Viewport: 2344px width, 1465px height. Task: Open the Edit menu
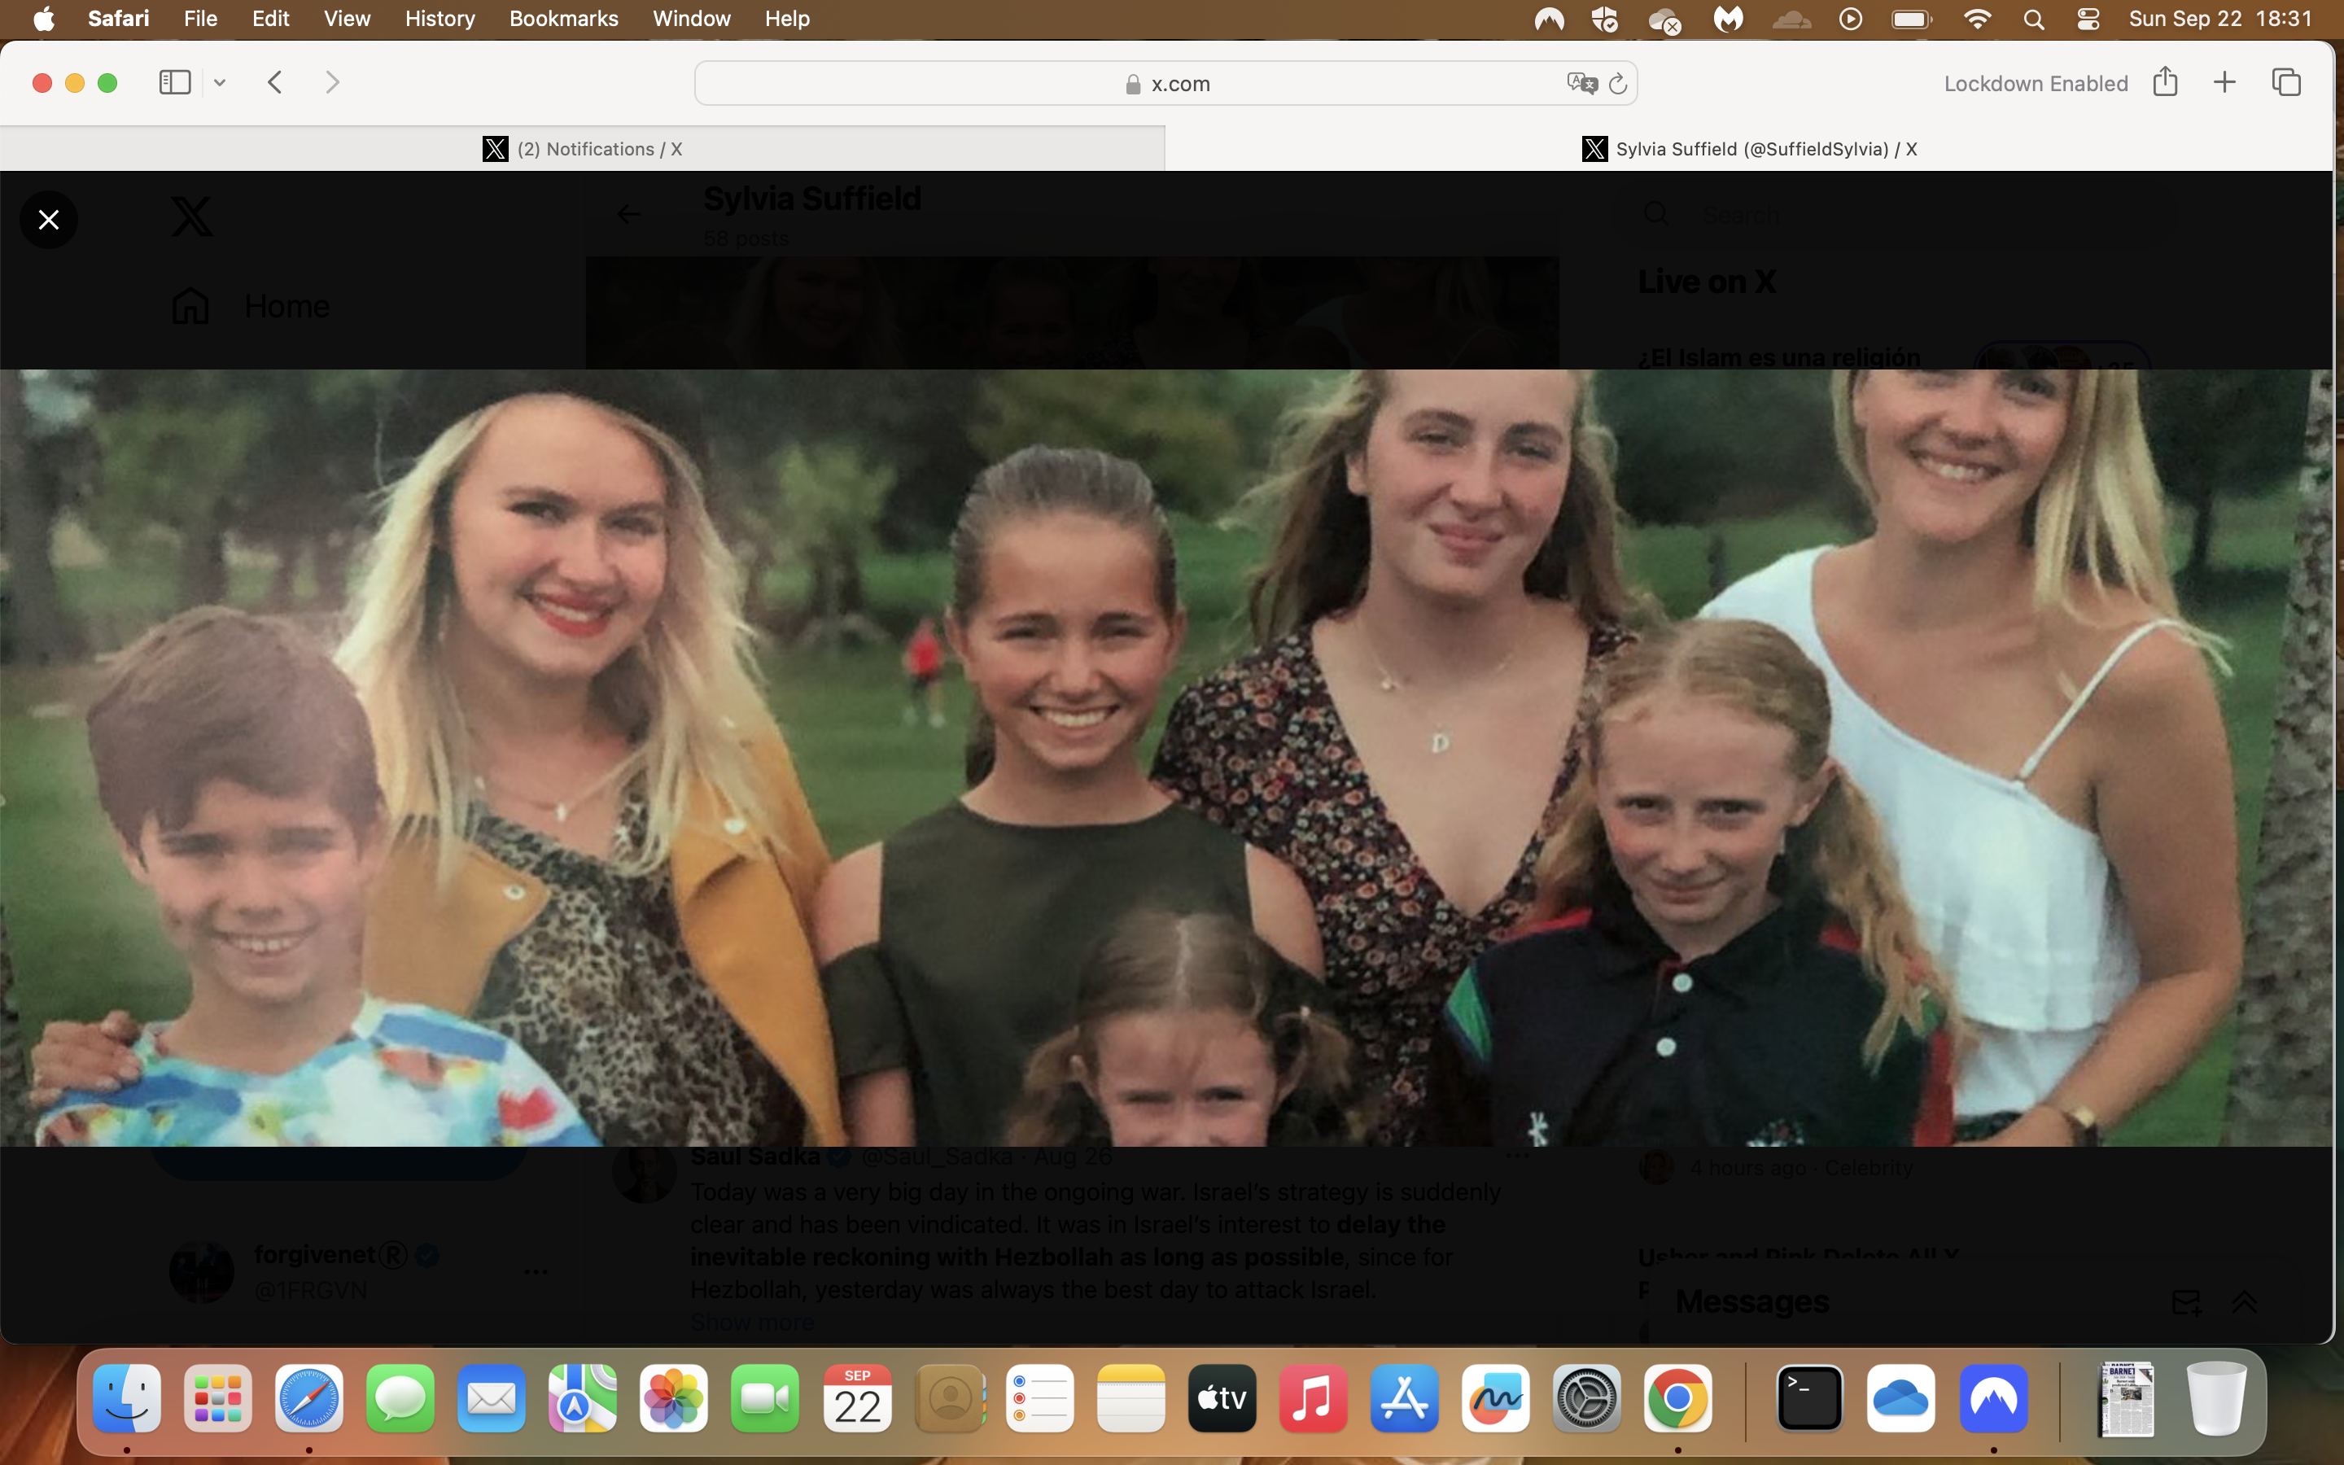tap(270, 19)
